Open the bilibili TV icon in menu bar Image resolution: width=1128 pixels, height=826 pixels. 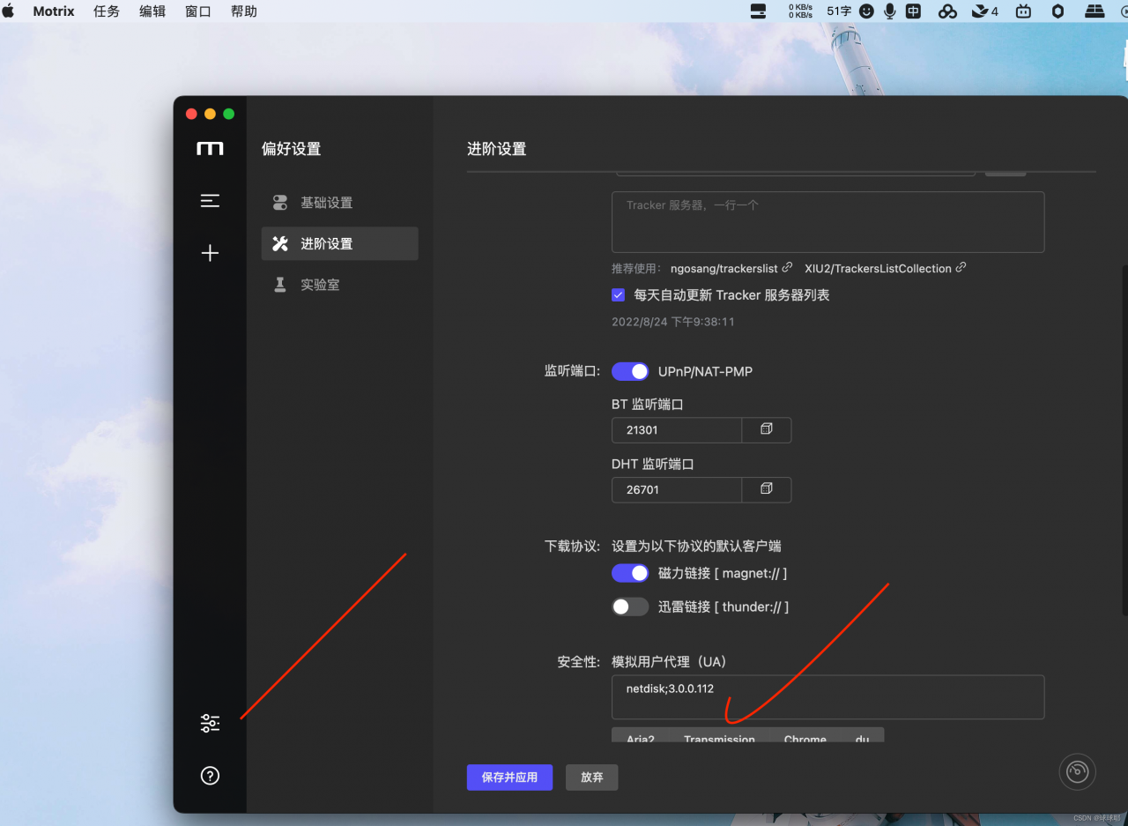click(x=1024, y=11)
